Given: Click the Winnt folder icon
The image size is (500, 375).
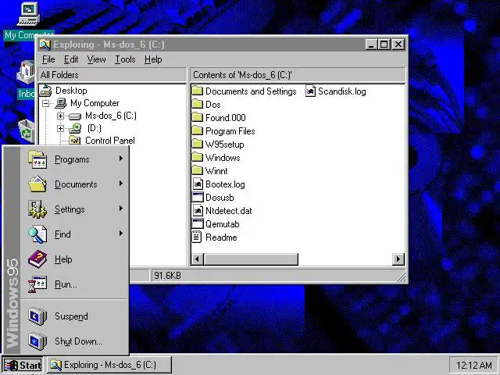Looking at the screenshot, I should (198, 171).
